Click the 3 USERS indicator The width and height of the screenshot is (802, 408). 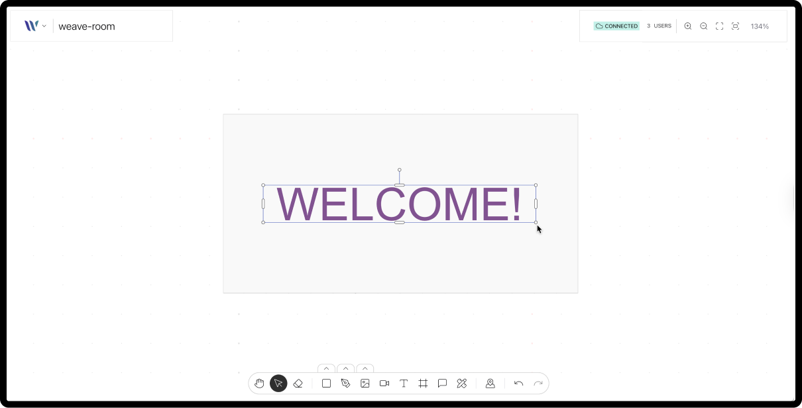point(659,26)
